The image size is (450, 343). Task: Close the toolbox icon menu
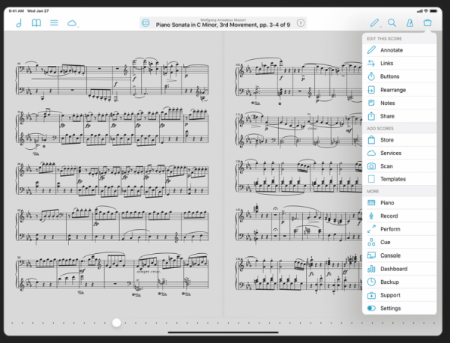pos(427,23)
